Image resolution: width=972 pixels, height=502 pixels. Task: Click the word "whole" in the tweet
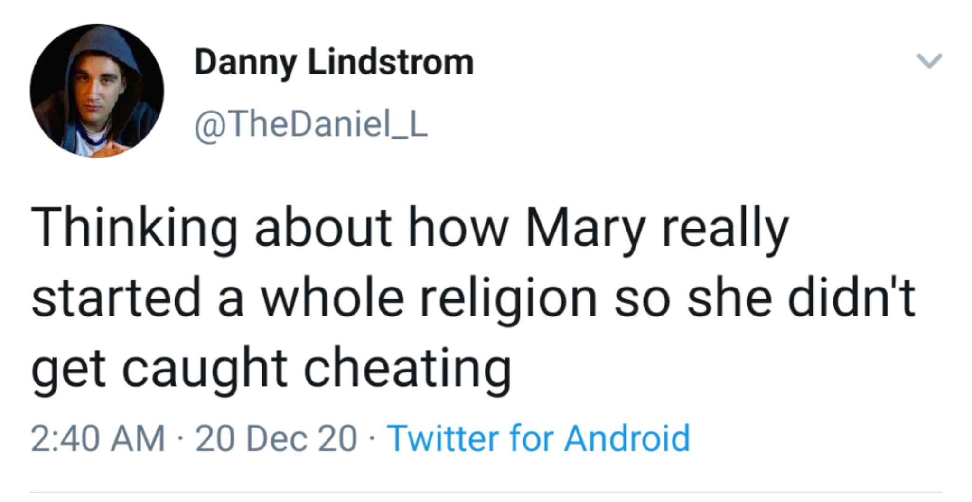[332, 299]
